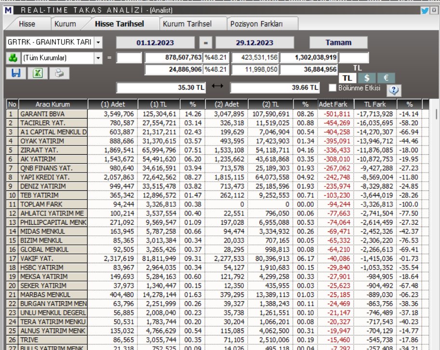Screen dimensions: 440x350
Task: Click the empty field after Tüm Kurumlar
Action: pyautogui.click(x=129, y=57)
